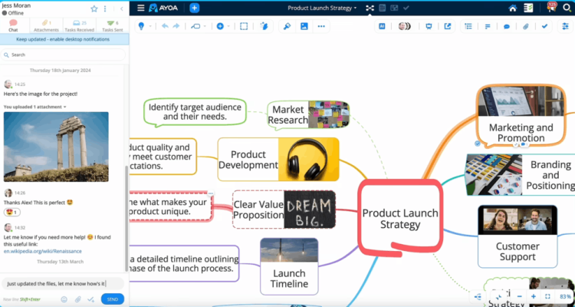Screen dimensions: 575x307
Task: Start presentation mode icon
Action: pos(429,26)
